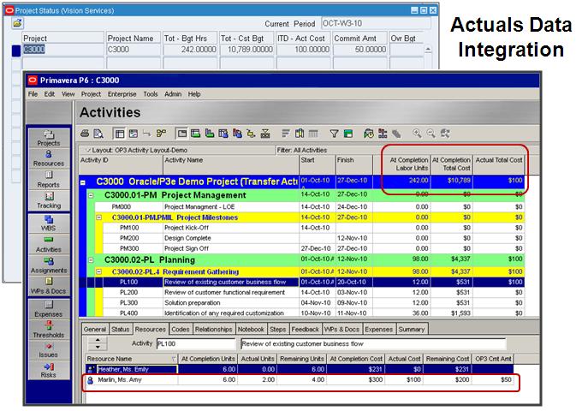Collapse the C3000.01-PM Project Management group
The image size is (582, 411).
pyautogui.click(x=91, y=195)
